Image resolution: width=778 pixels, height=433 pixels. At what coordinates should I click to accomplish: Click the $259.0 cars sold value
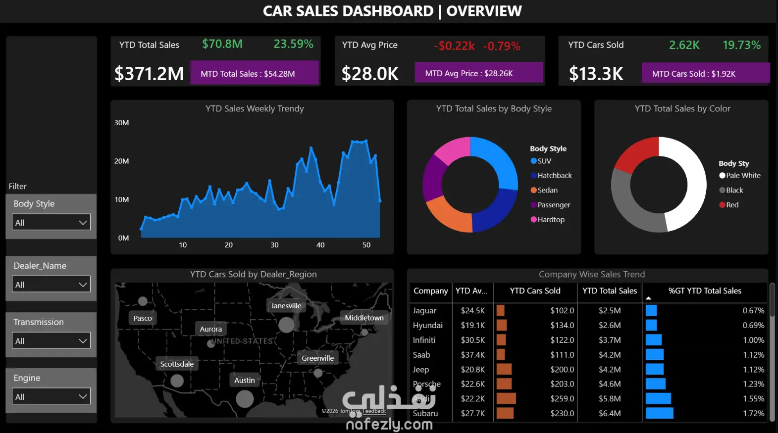click(563, 399)
